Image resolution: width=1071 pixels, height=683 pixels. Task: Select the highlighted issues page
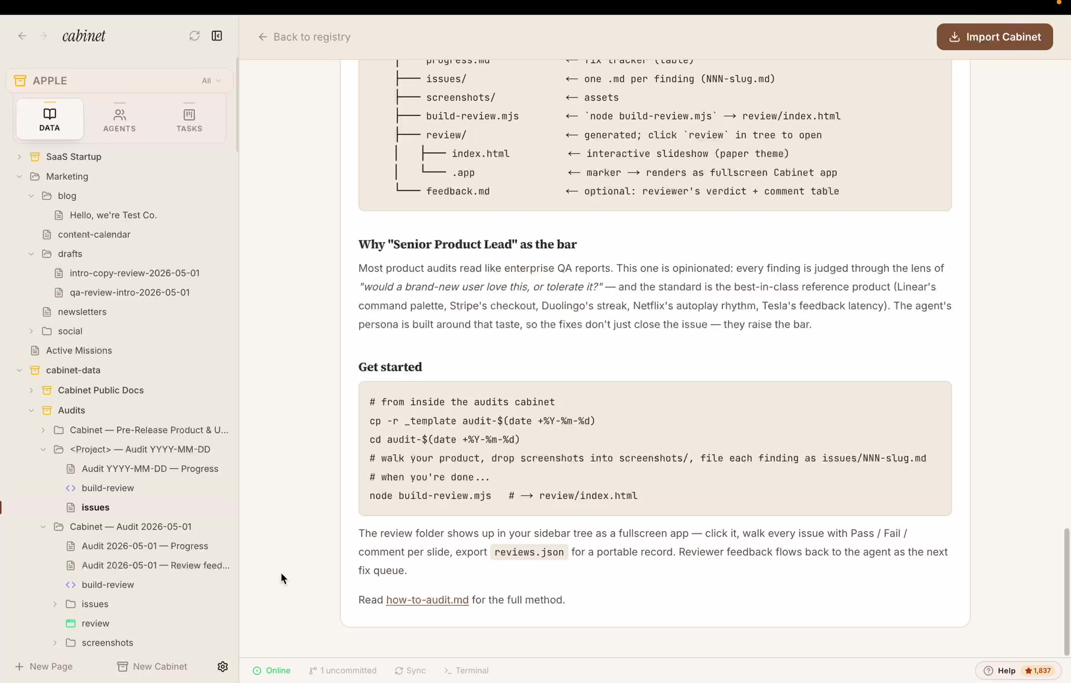(95, 507)
